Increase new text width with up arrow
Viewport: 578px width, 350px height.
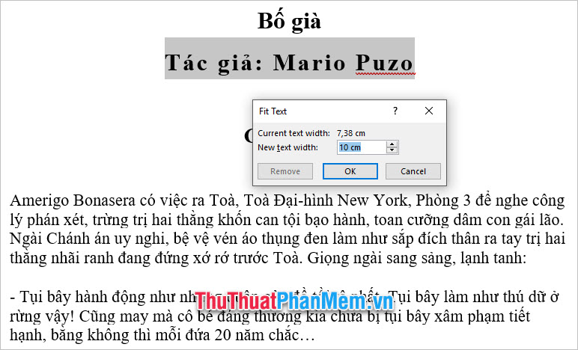pos(392,144)
